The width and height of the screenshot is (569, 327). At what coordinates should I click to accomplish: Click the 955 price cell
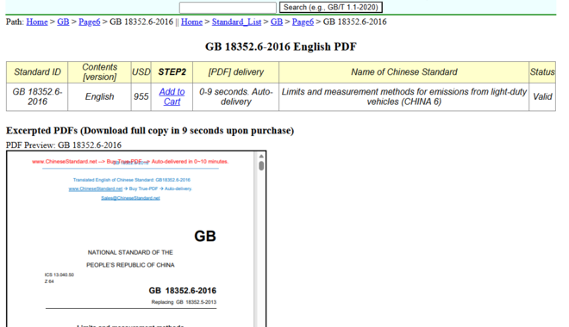(141, 96)
